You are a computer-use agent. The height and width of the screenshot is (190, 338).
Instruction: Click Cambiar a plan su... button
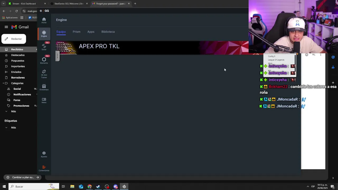(x=23, y=177)
